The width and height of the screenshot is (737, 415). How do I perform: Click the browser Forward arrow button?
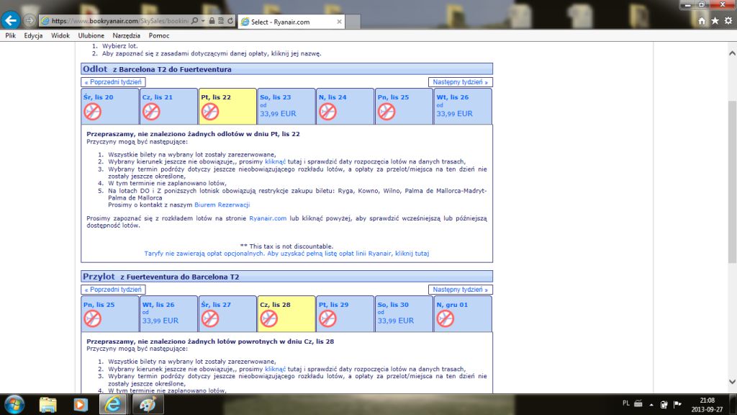click(x=29, y=20)
